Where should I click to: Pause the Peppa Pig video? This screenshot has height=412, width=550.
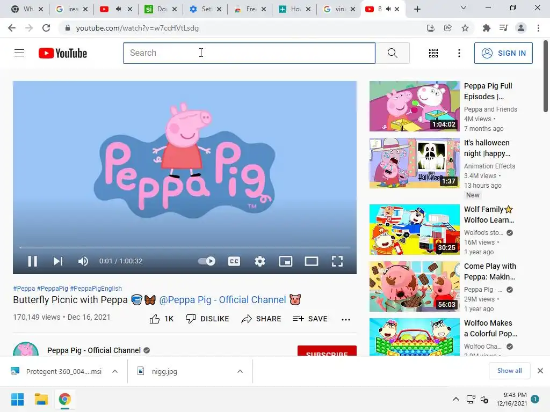click(32, 261)
